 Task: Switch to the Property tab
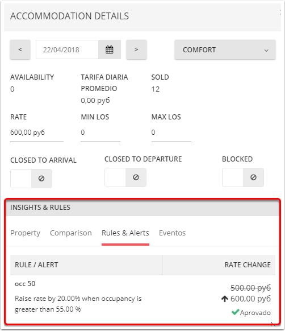(26, 233)
